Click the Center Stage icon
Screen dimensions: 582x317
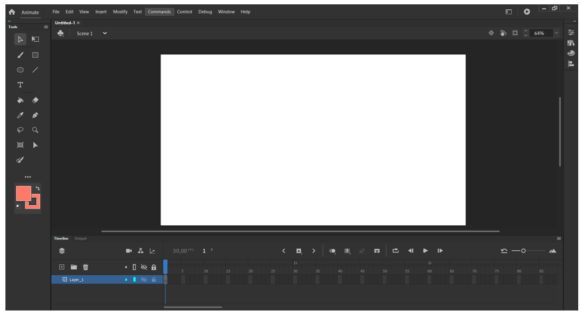491,33
